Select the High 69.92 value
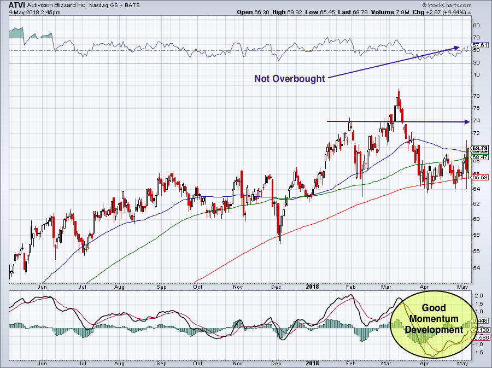Image resolution: width=492 pixels, height=368 pixels. pyautogui.click(x=287, y=12)
